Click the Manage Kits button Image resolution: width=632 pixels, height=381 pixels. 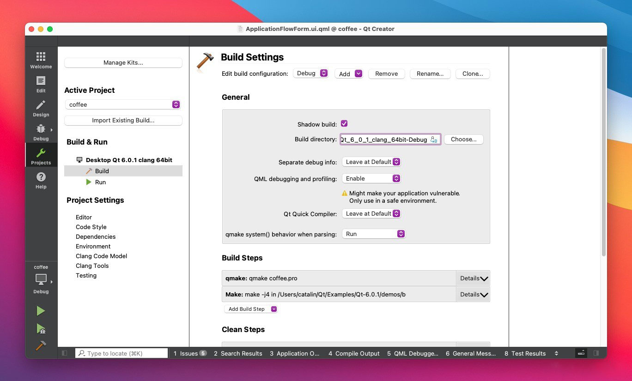[123, 63]
